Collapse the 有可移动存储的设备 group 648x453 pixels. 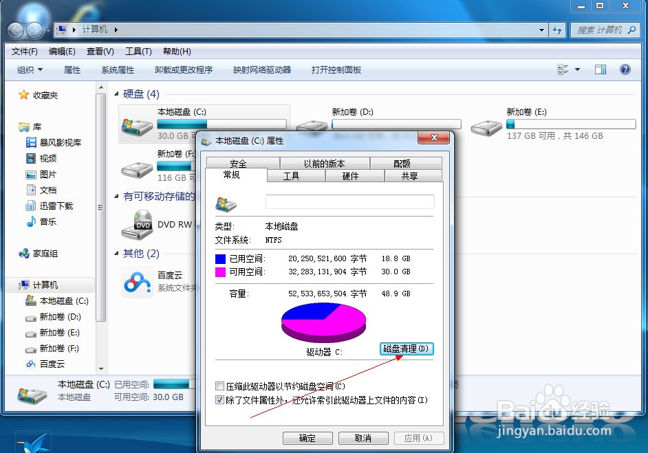(x=116, y=196)
